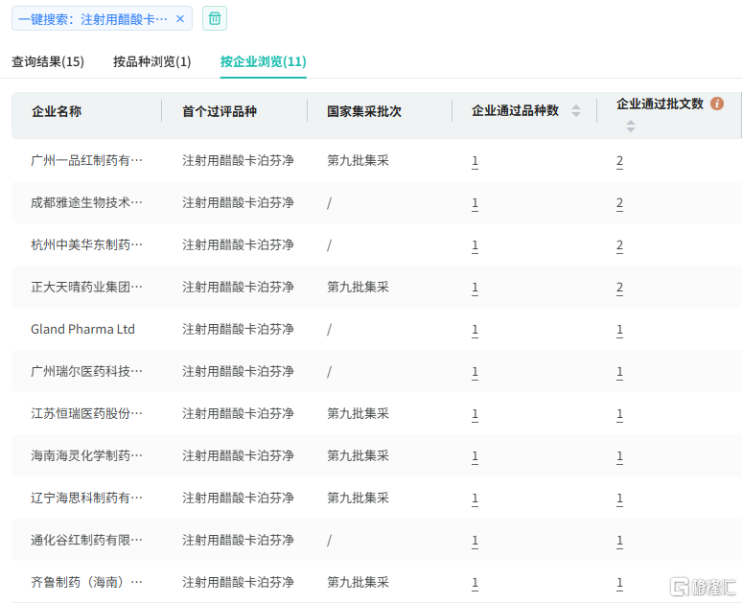Sort by 企业通过品种数 column arrows
Viewport: 742px width, 603px height.
(576, 111)
